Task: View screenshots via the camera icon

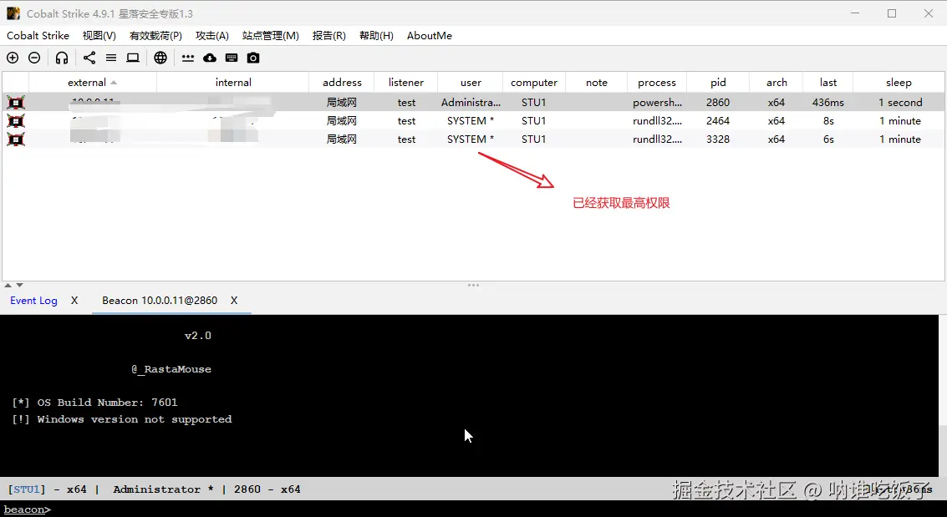Action: click(253, 58)
